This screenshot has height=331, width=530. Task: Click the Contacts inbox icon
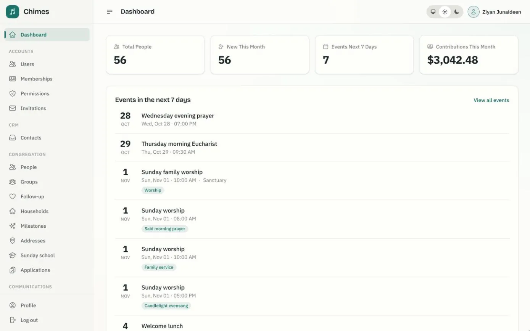(13, 138)
